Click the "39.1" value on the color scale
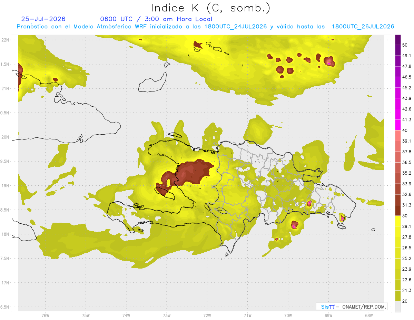Screen dimensions: 414x320 click(407, 141)
